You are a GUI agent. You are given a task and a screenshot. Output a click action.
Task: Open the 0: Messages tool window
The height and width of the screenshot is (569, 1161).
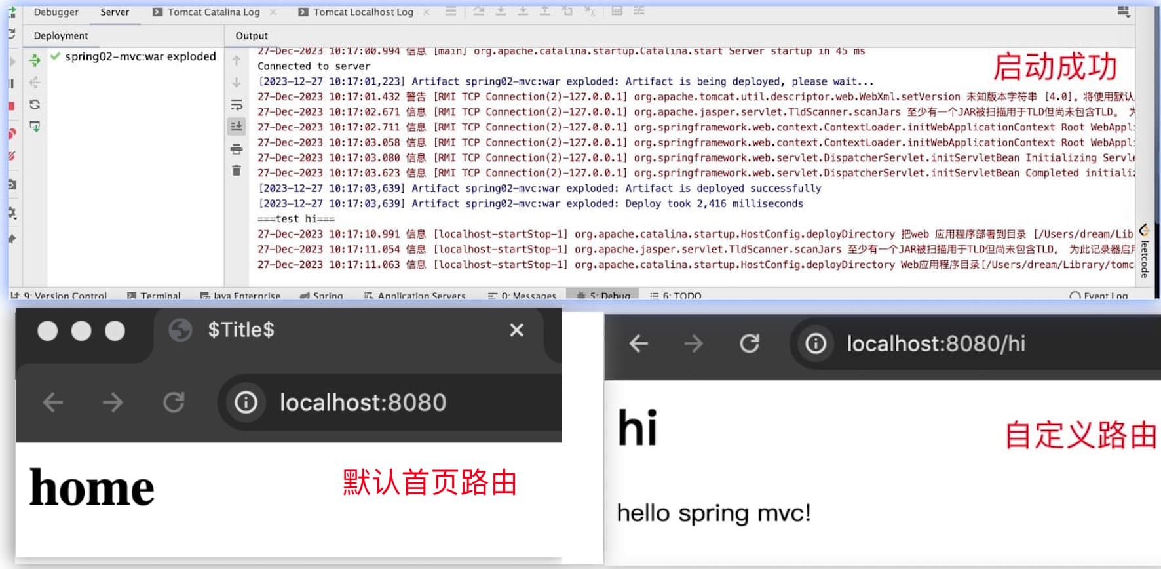tap(522, 296)
